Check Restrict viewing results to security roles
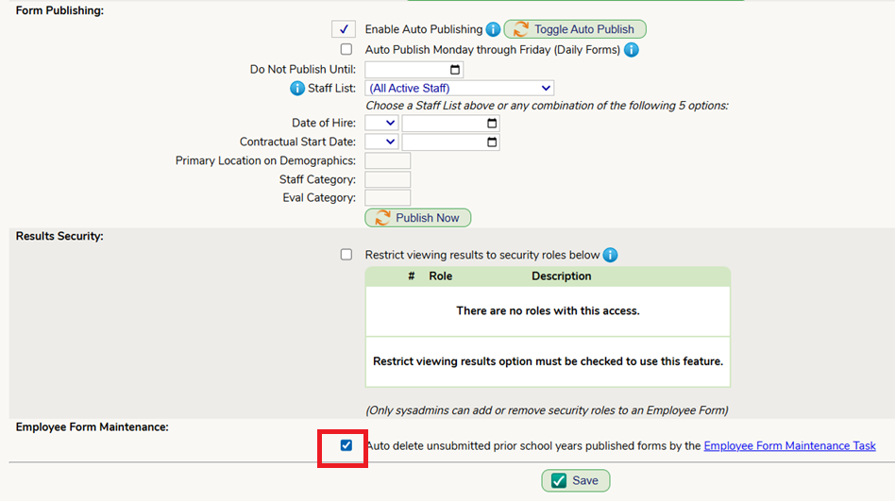Image resolution: width=895 pixels, height=501 pixels. [346, 255]
